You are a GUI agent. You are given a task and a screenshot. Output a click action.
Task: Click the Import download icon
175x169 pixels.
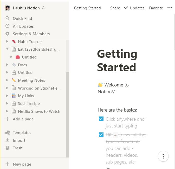coord(7,140)
